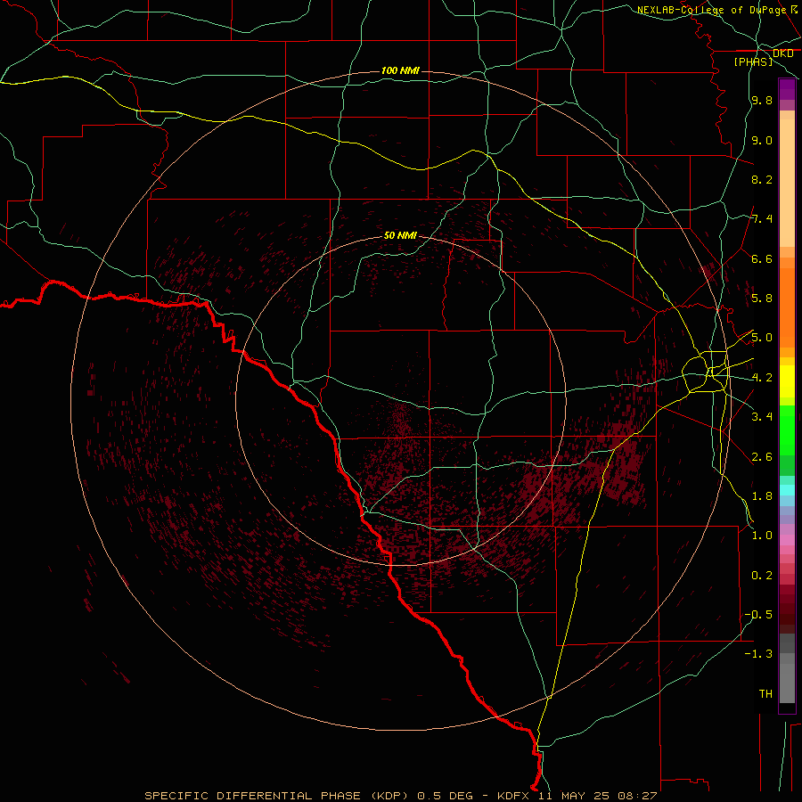Click the 50 NMI range ring label

pyautogui.click(x=400, y=235)
